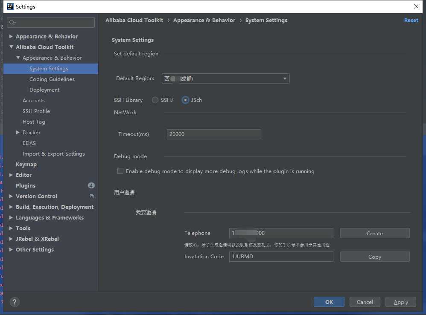Screen dimensions: 426x315
Task: Expand the Version Control node
Action: pyautogui.click(x=11, y=196)
